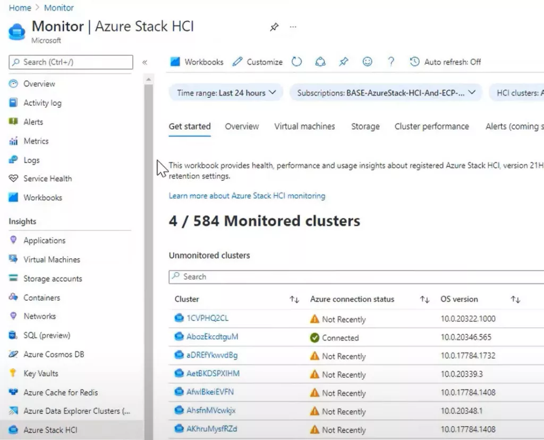Open cluster AbozEkcdtguM

click(x=212, y=336)
